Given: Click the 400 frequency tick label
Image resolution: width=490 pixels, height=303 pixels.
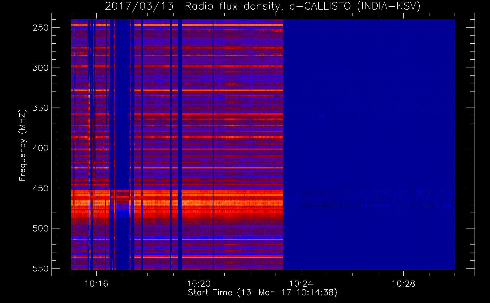Looking at the screenshot, I should point(41,148).
